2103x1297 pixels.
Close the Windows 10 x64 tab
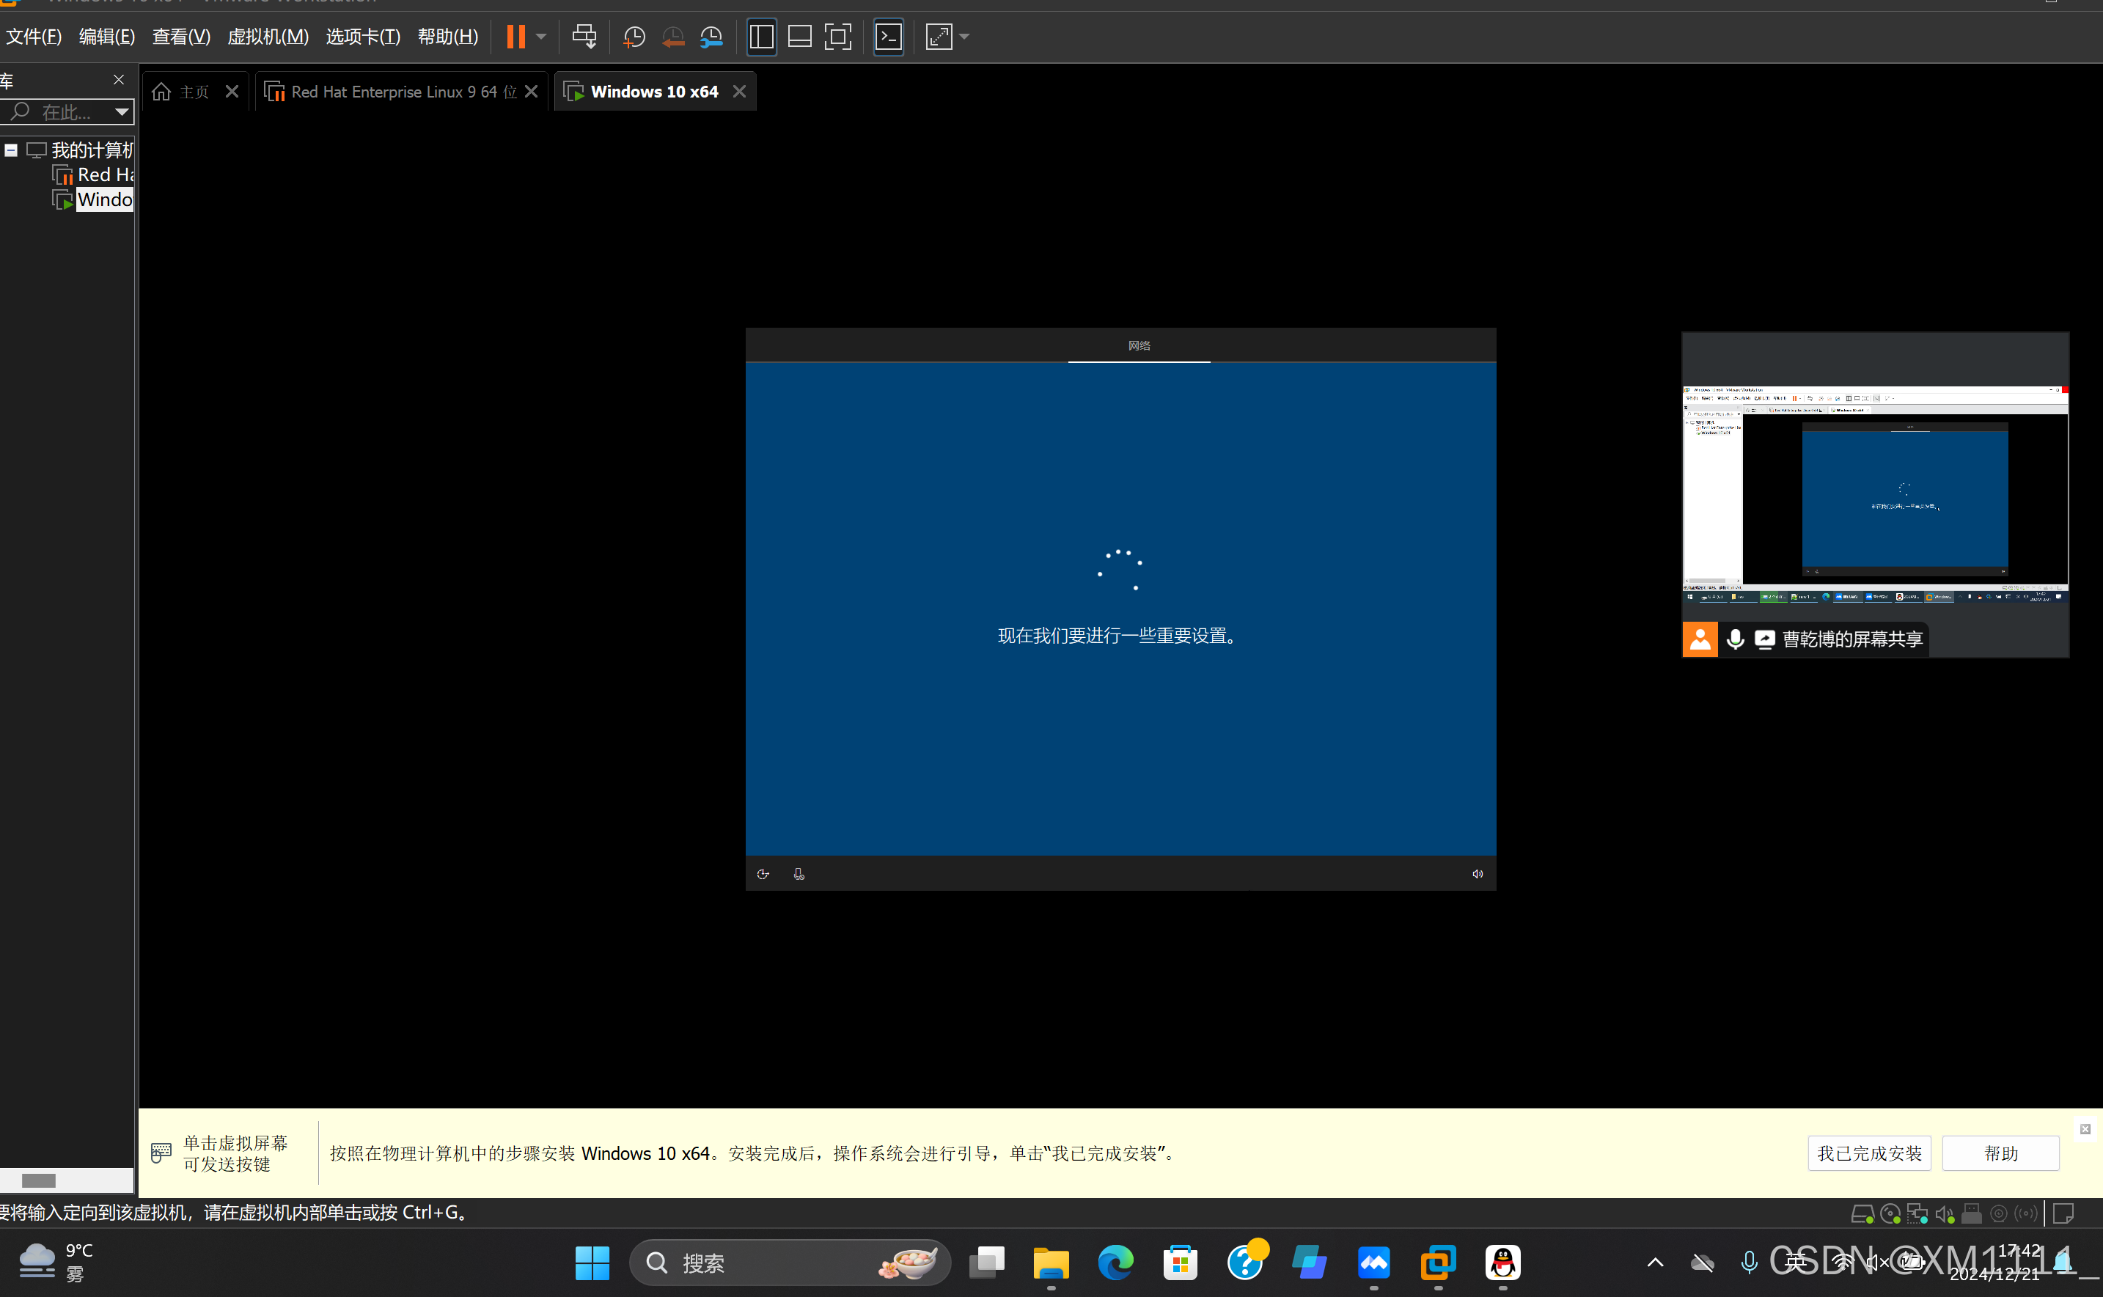pos(739,92)
